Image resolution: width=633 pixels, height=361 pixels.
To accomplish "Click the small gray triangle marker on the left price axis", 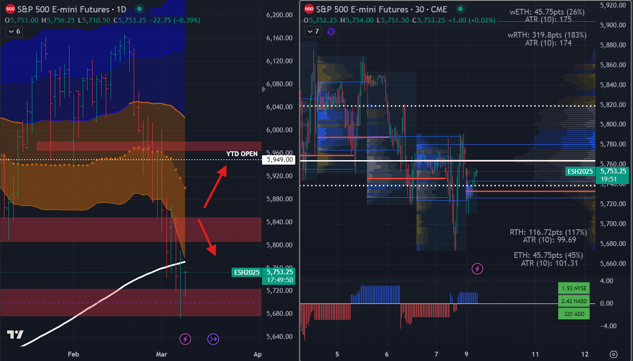I will point(264,89).
